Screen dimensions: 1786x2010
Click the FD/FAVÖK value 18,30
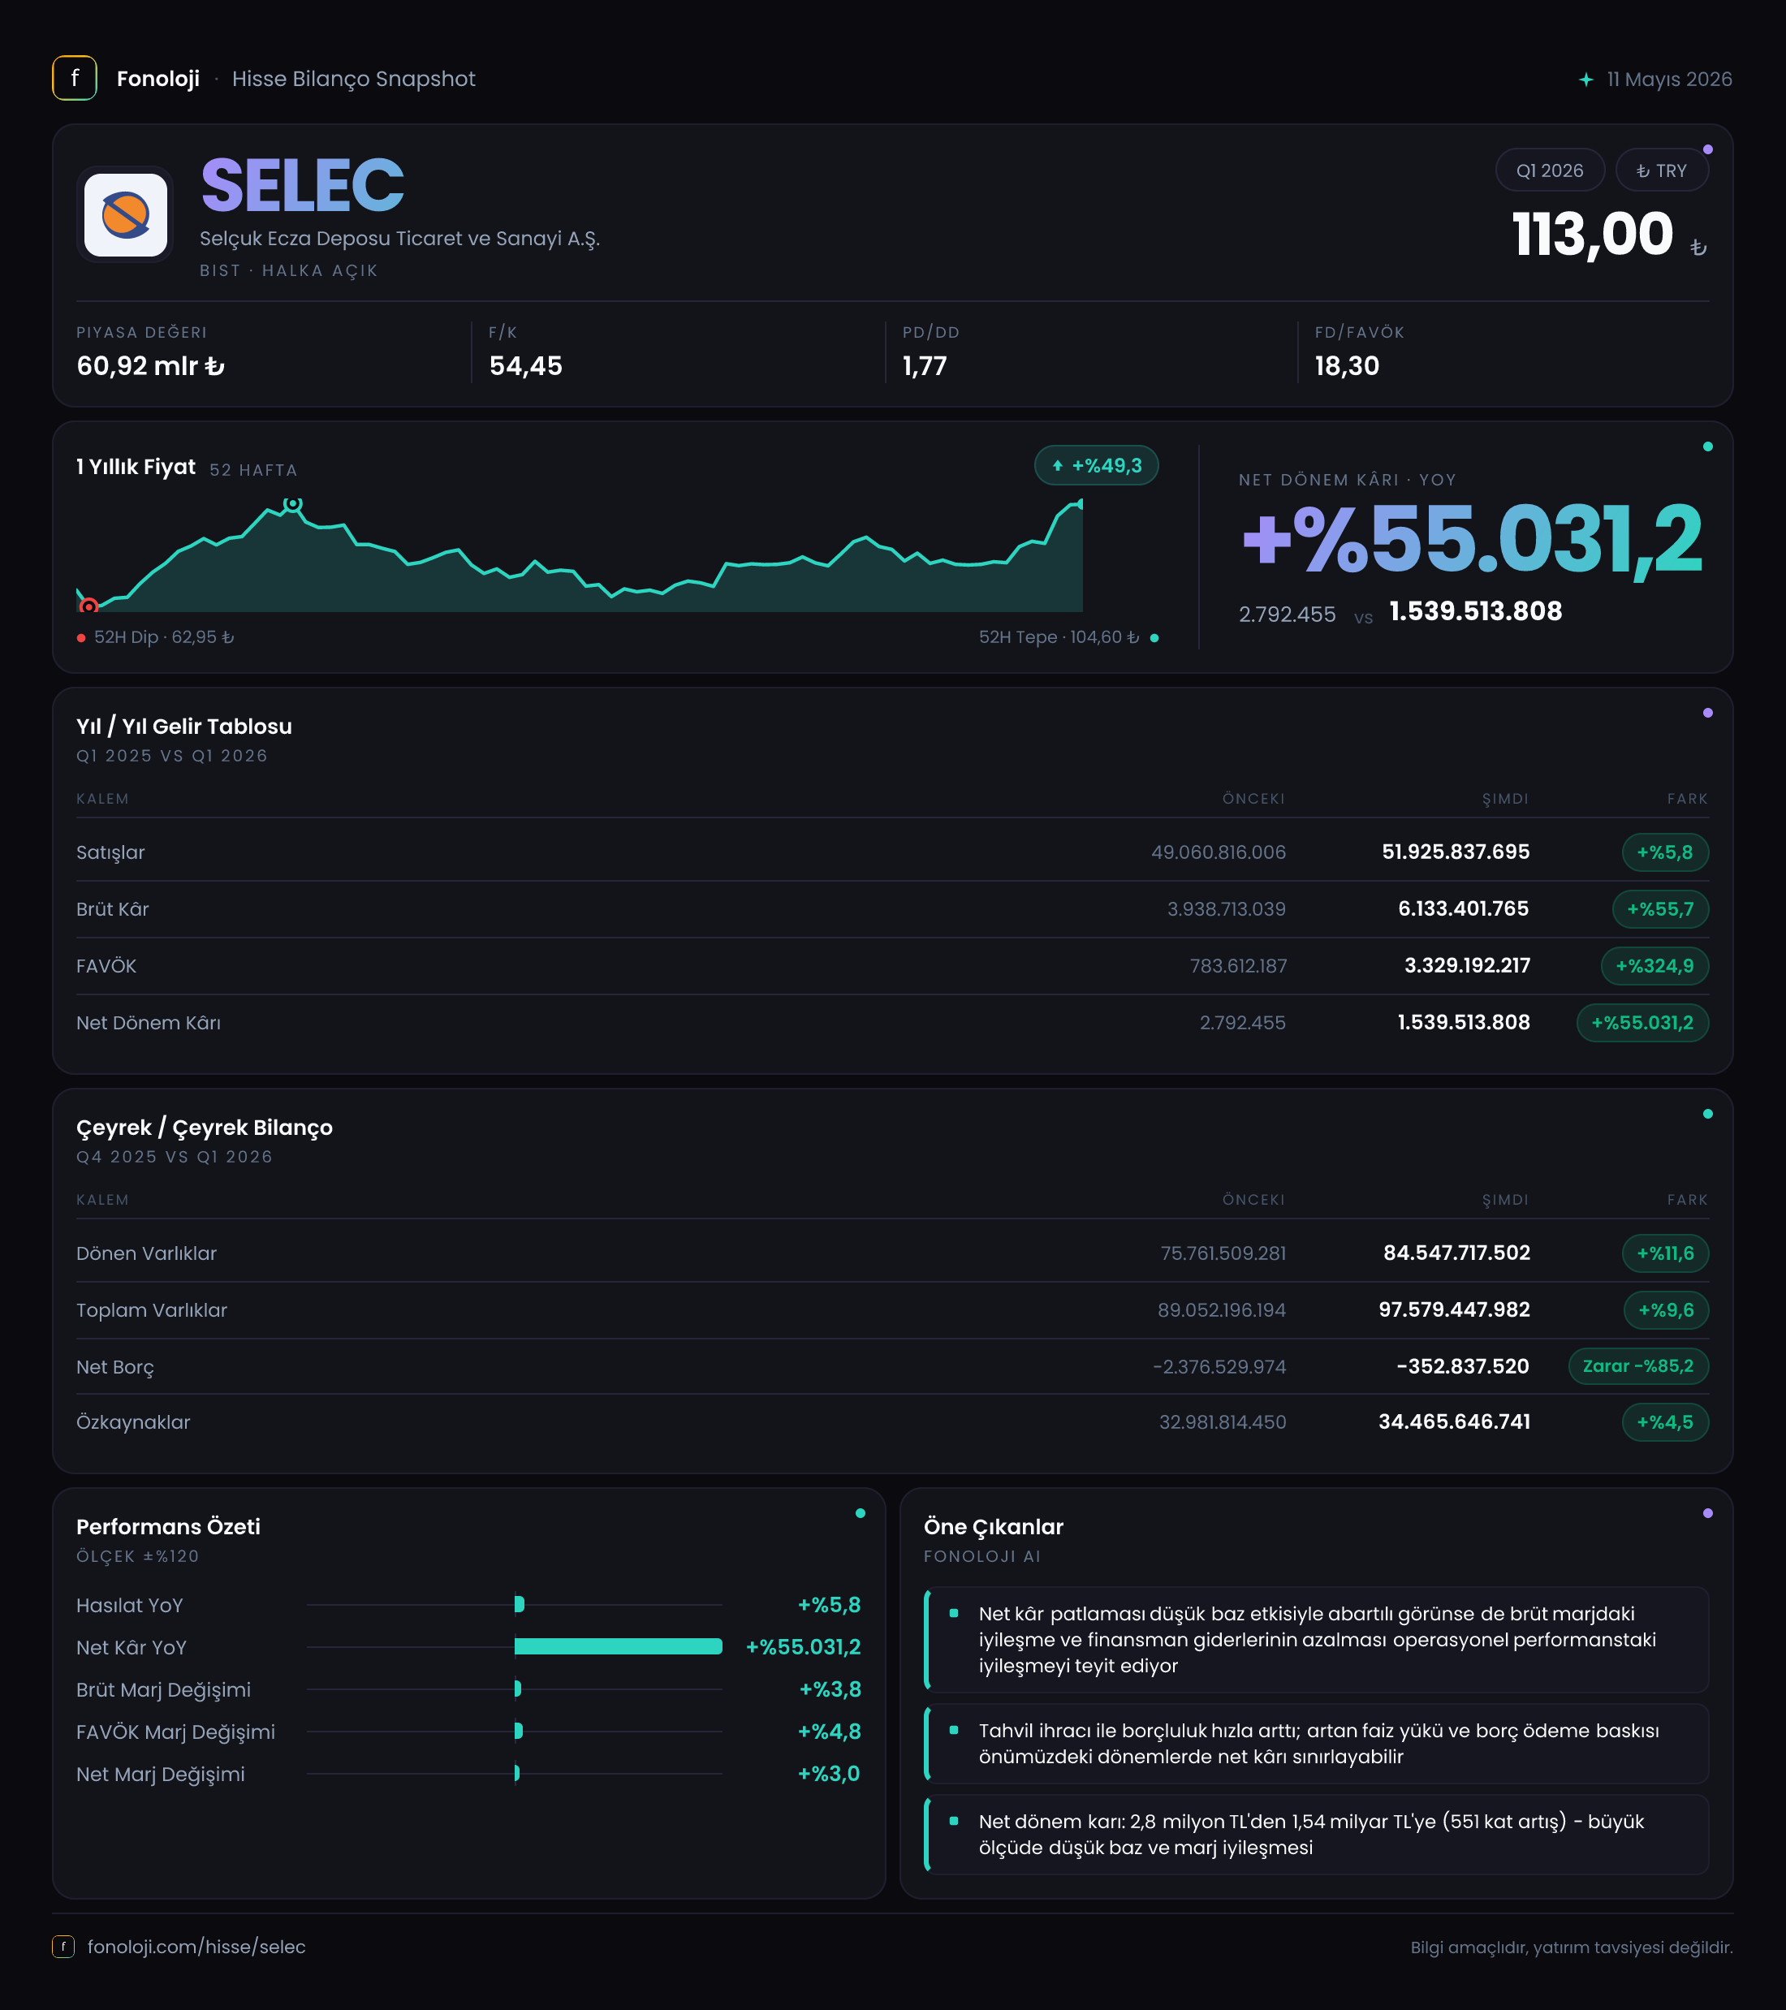click(x=1348, y=367)
